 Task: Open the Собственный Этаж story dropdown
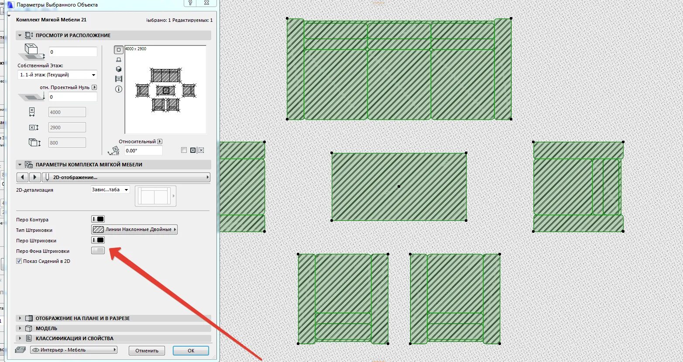[57, 75]
